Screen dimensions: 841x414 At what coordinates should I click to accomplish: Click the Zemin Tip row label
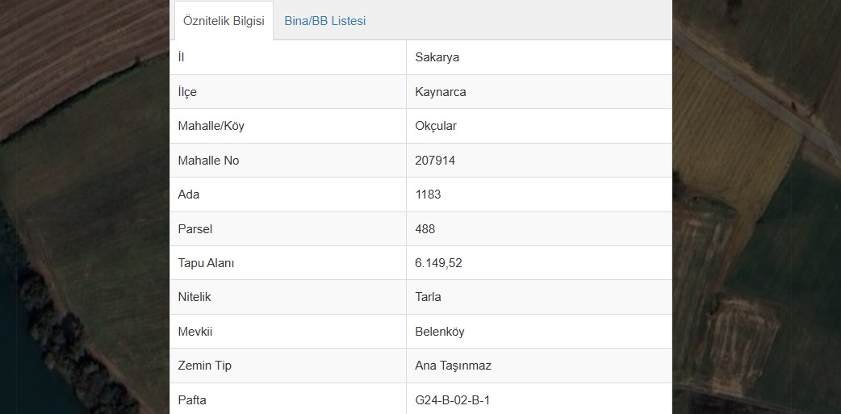tap(204, 366)
